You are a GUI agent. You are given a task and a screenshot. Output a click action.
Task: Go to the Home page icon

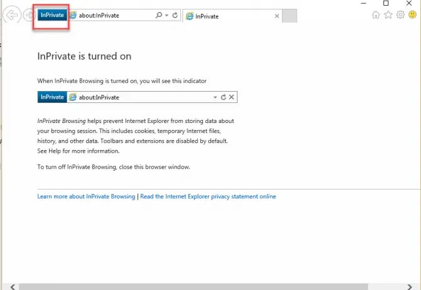tap(376, 15)
